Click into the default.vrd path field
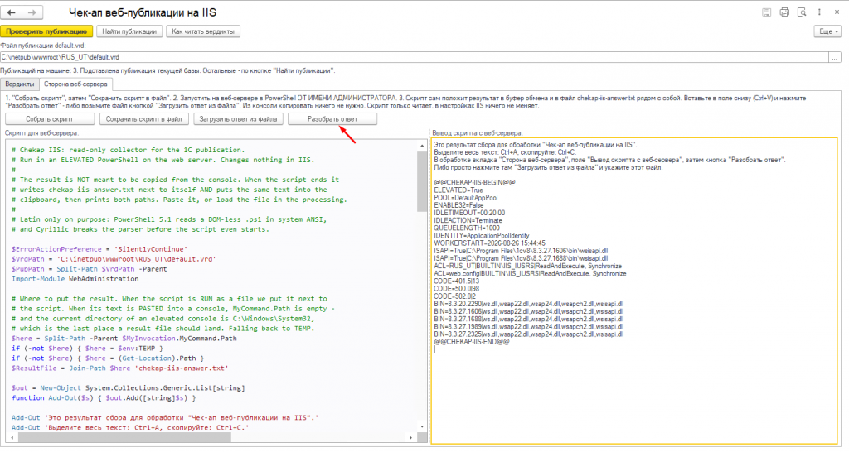 pos(415,57)
